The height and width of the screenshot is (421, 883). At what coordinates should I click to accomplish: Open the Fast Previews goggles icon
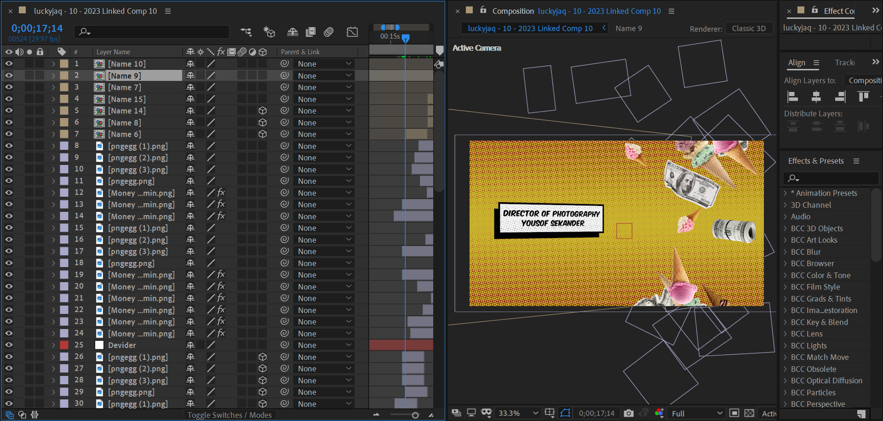coord(487,413)
